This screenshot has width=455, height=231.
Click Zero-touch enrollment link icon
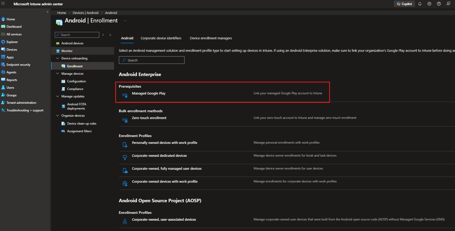[x=125, y=120]
